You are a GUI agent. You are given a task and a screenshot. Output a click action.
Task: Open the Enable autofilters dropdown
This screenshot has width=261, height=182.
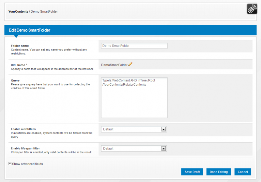tap(134, 129)
